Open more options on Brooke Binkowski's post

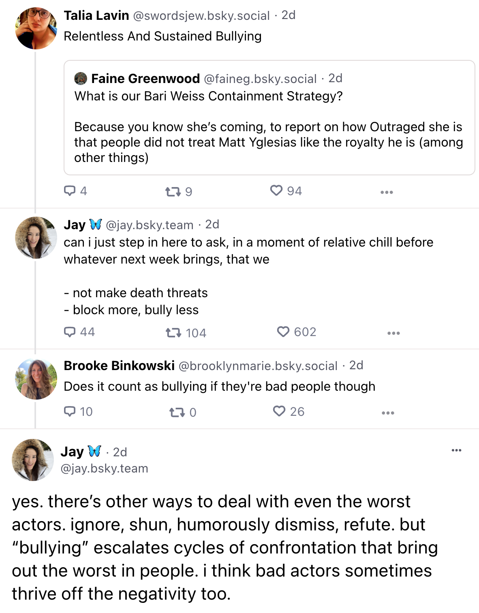tap(388, 413)
